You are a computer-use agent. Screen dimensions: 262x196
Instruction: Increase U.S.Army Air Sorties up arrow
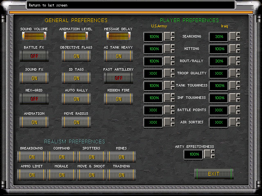click(173, 120)
